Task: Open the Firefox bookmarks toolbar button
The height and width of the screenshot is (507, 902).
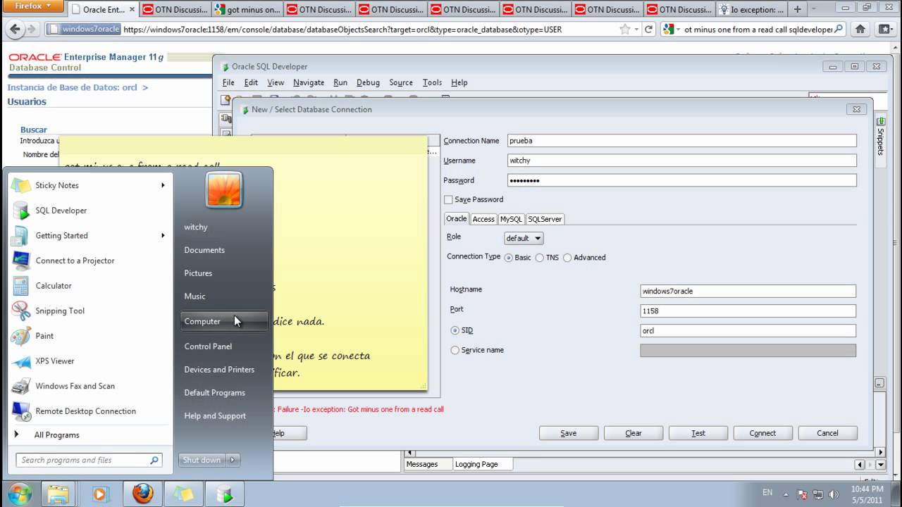Action: pyautogui.click(x=884, y=30)
